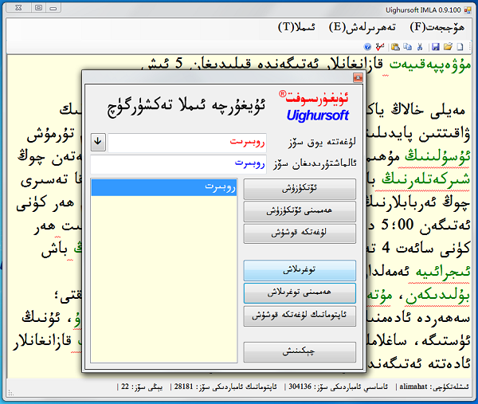Viewport: 478px width, 404px height.
Task: Click the توغرىلاش (correct) button
Action: pos(300,270)
